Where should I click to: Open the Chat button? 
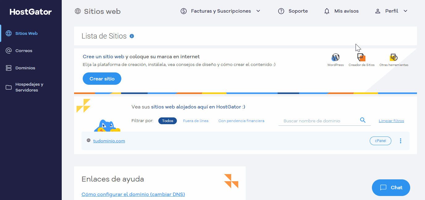[391, 188]
